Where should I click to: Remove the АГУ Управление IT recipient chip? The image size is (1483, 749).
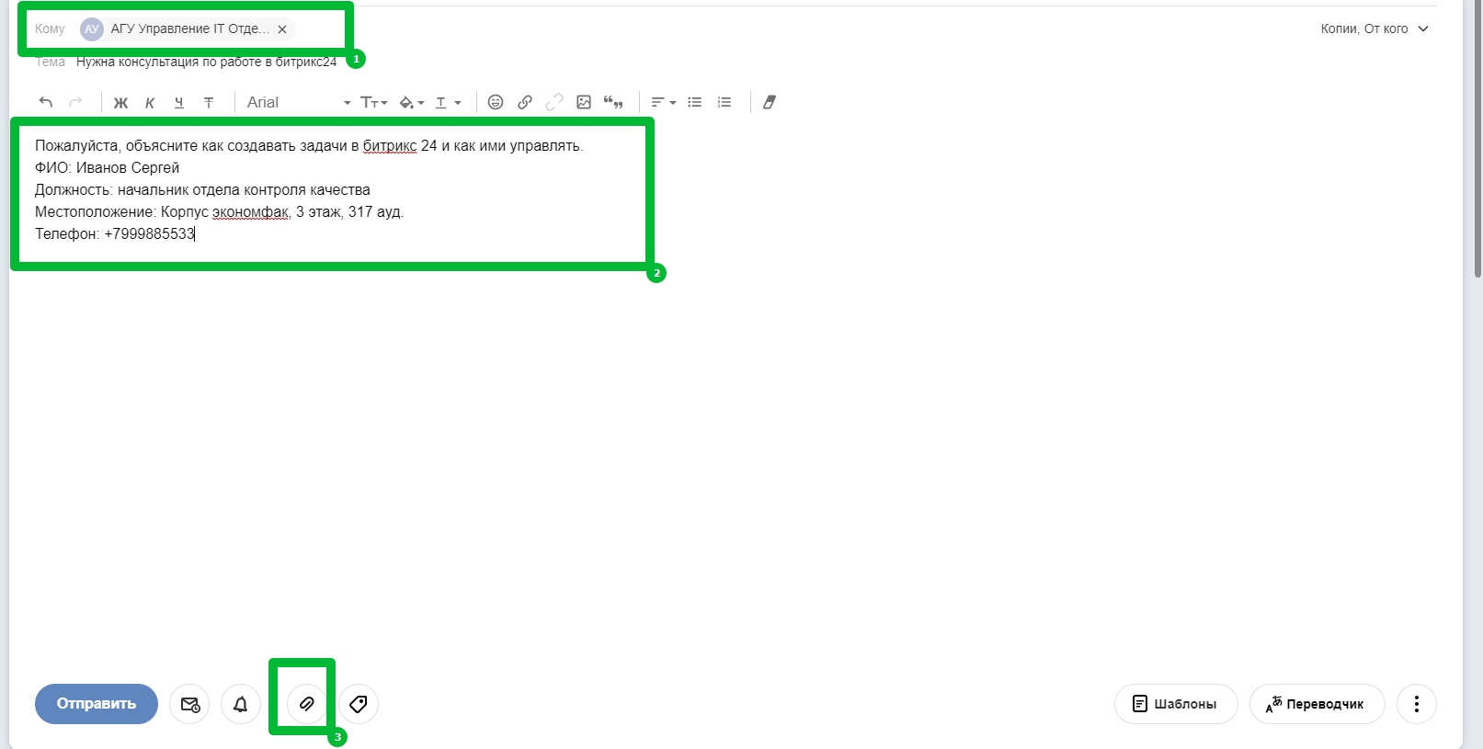[x=282, y=29]
